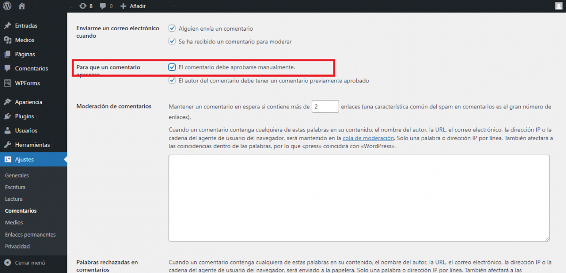Viewport: 566px width, 273px height.
Task: Click inside the moderation words text area
Action: 358,198
